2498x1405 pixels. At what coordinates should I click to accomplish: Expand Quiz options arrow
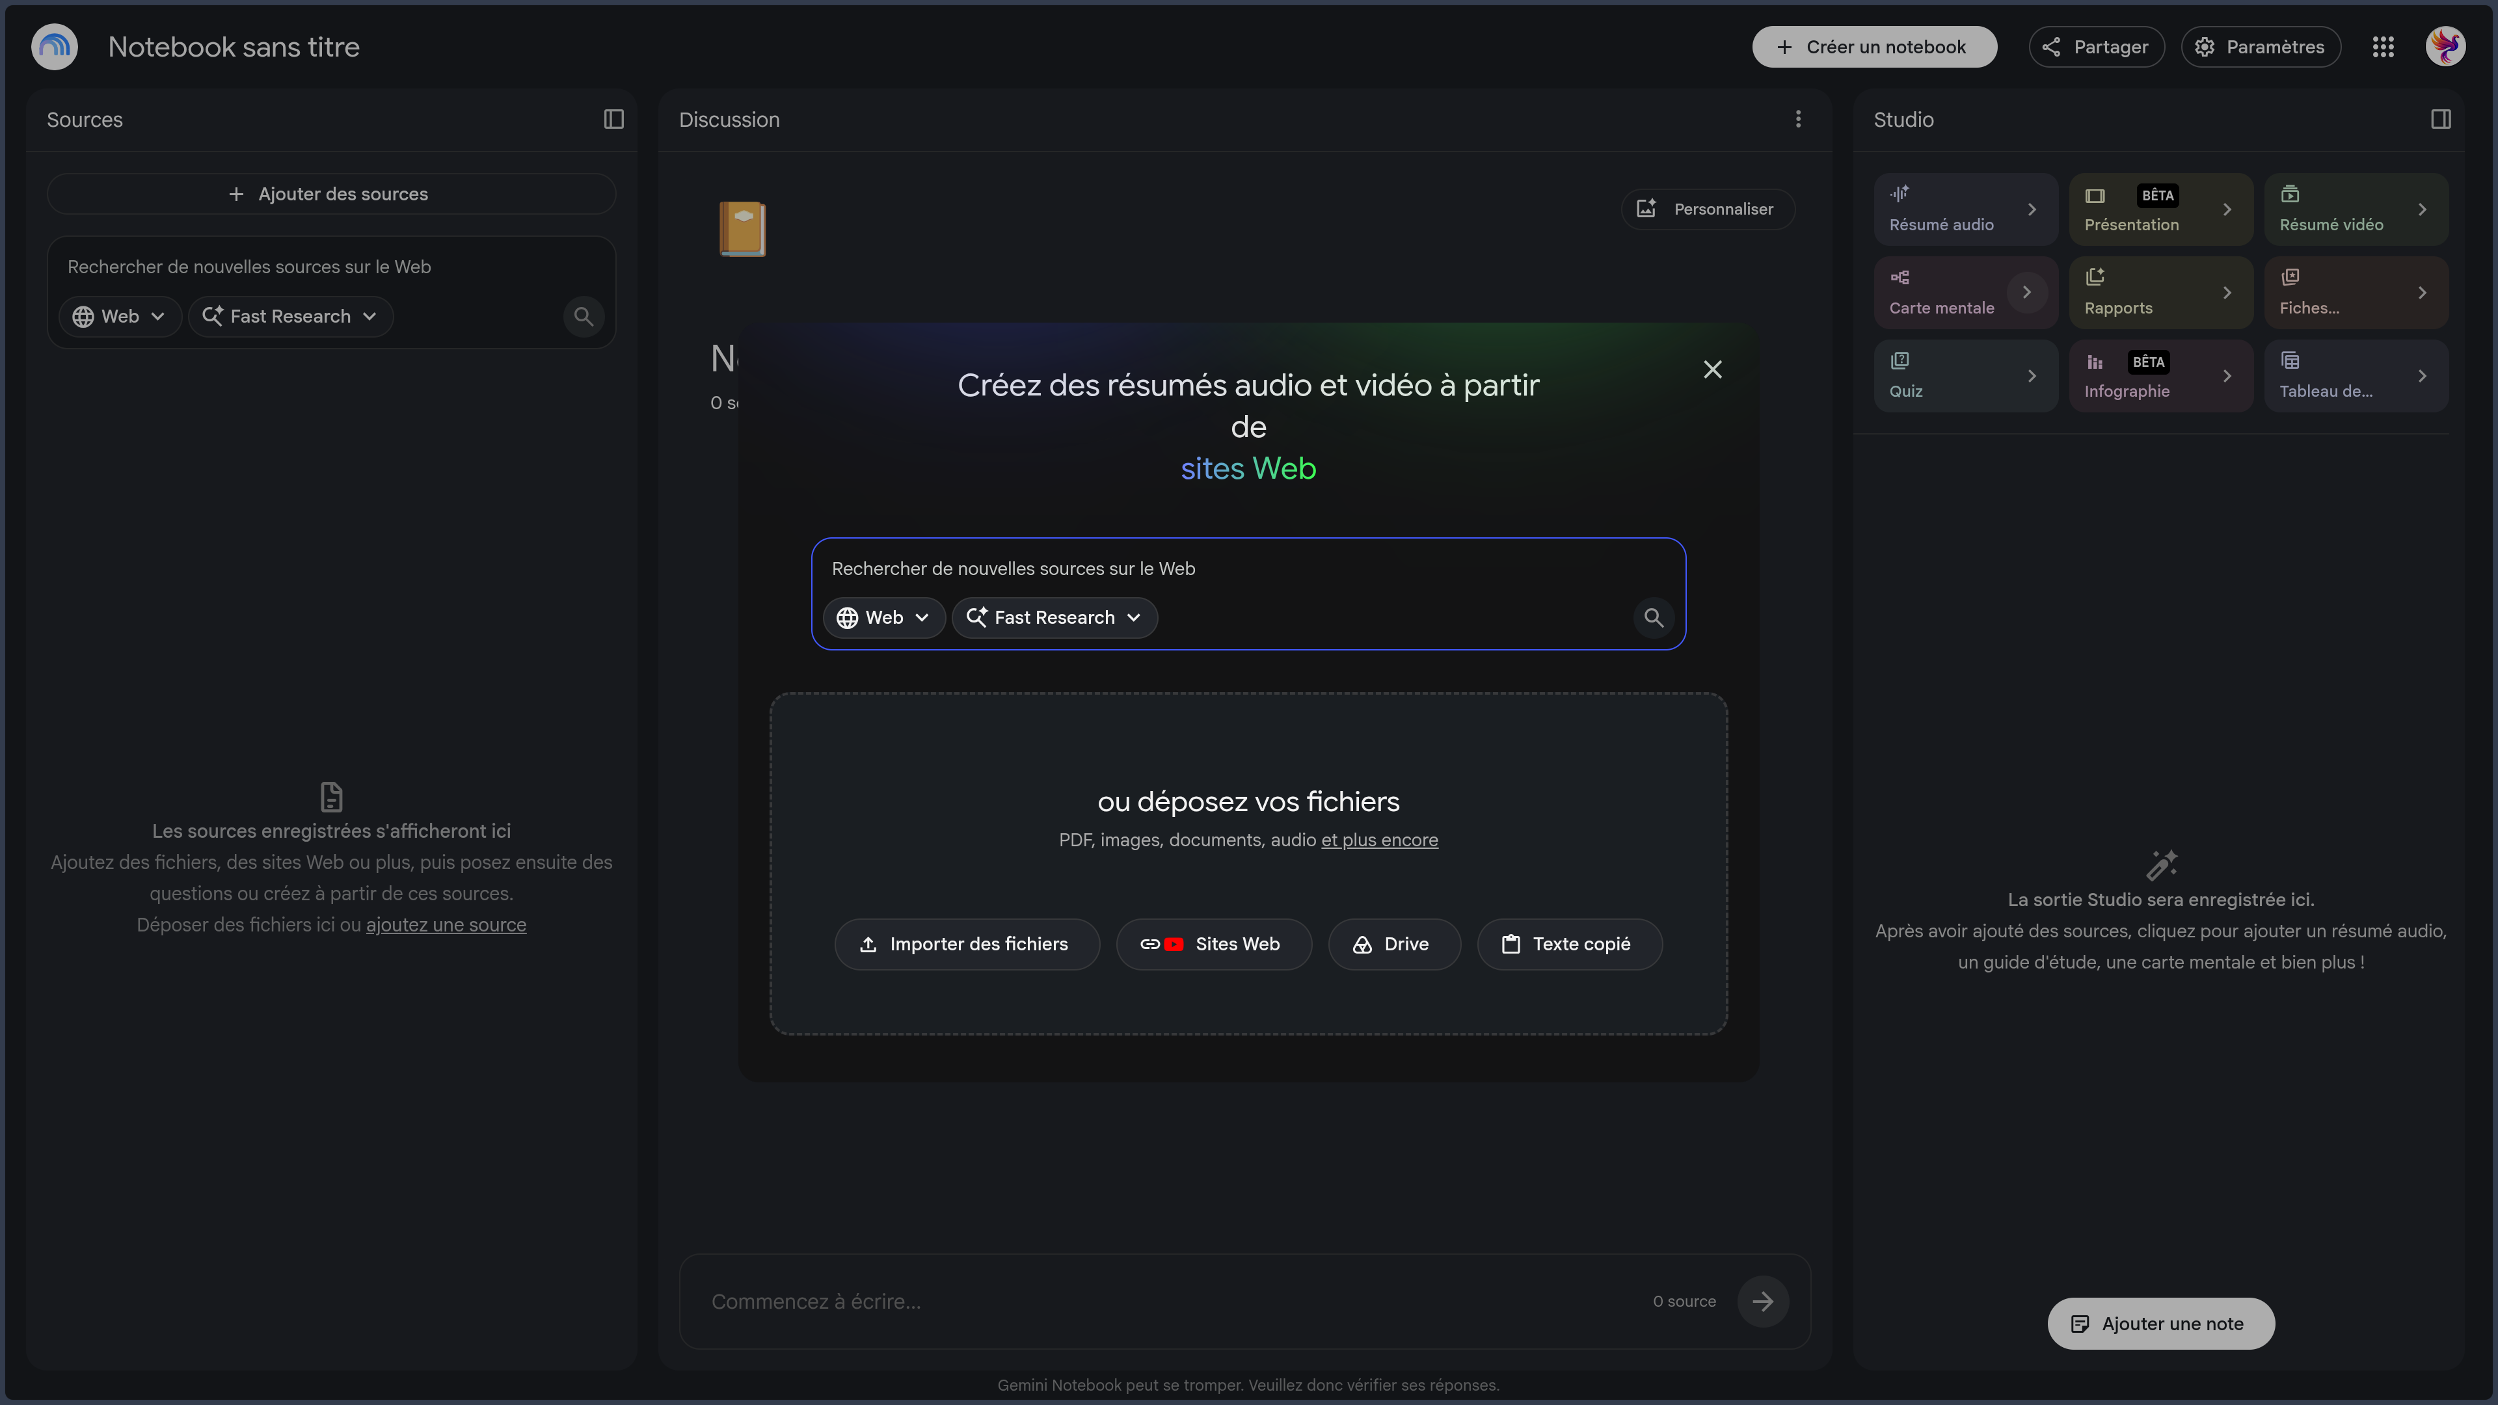[2032, 376]
